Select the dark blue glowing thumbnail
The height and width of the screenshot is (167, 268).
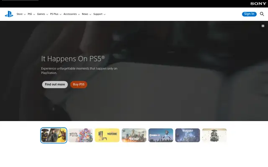188,135
